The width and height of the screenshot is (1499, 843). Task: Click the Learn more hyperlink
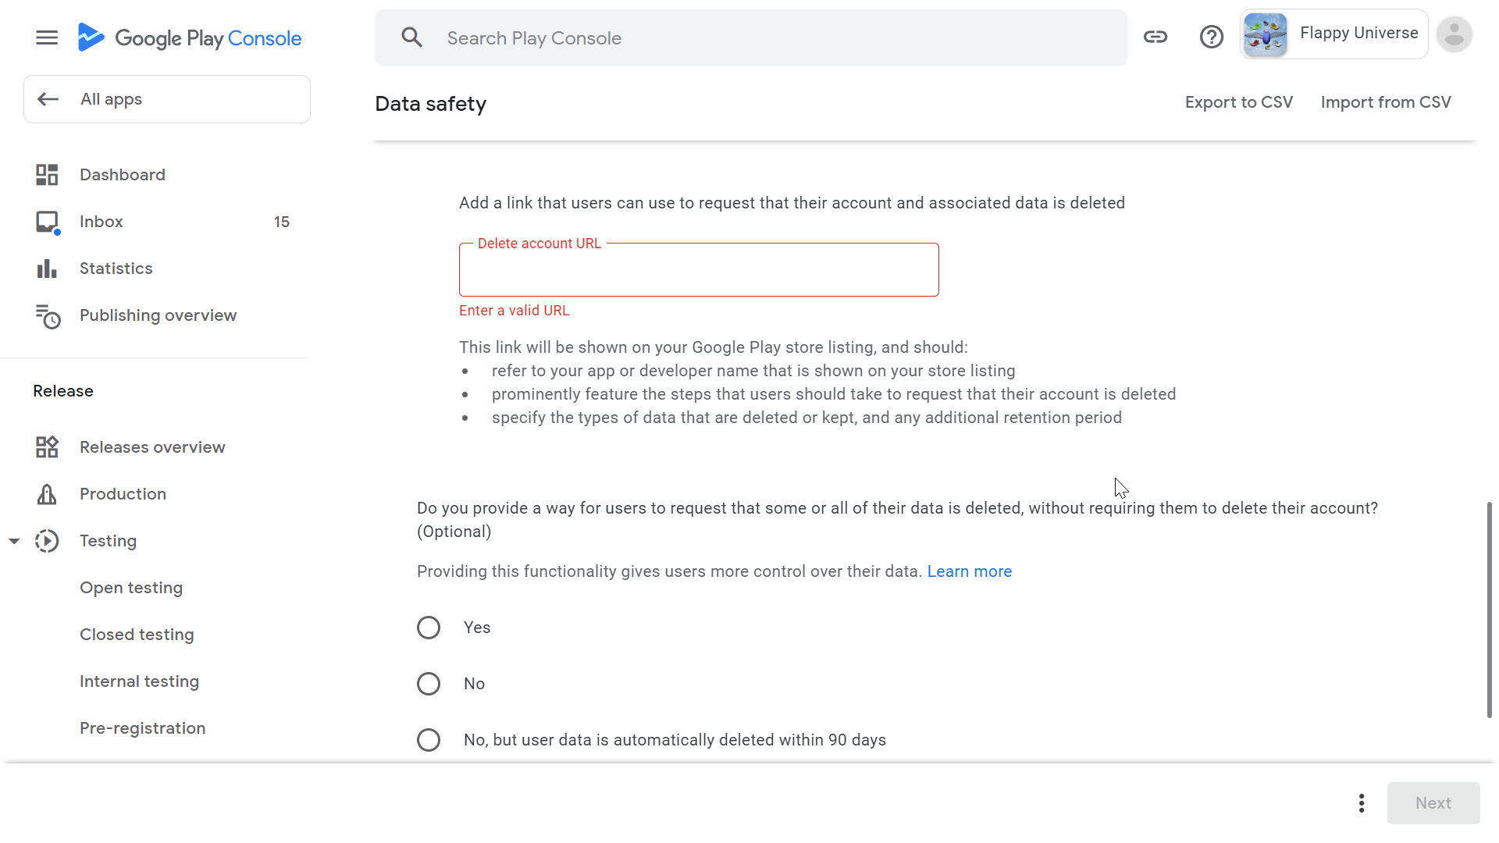click(x=969, y=571)
